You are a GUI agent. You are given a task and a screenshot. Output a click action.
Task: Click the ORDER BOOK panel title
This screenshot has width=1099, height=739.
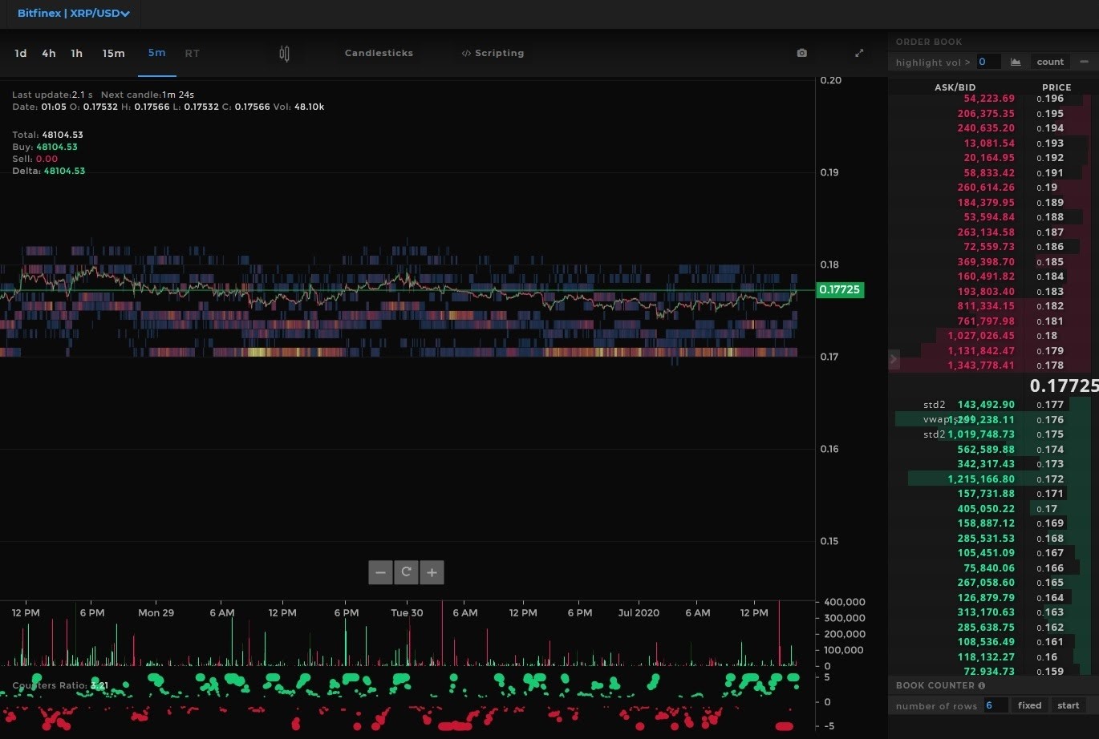point(929,42)
